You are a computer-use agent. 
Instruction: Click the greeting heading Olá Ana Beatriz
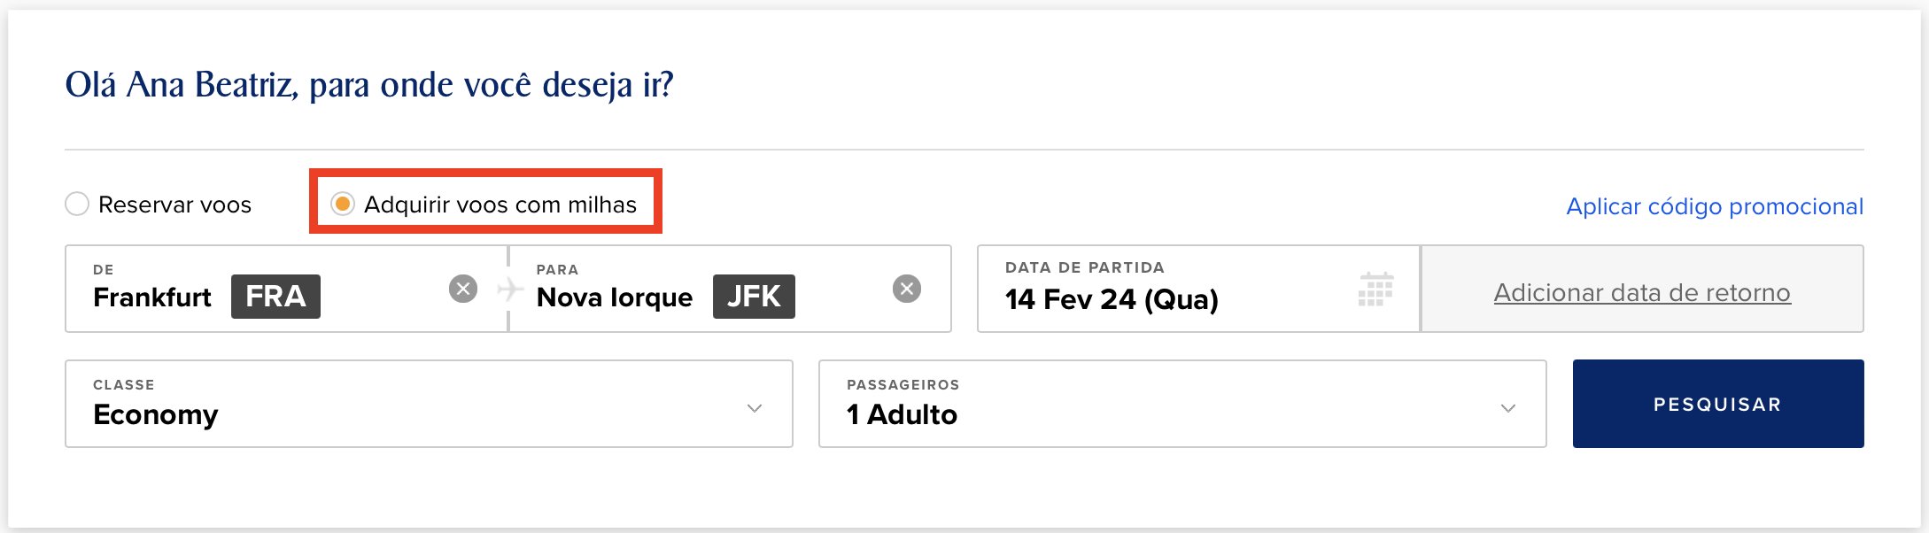[369, 85]
